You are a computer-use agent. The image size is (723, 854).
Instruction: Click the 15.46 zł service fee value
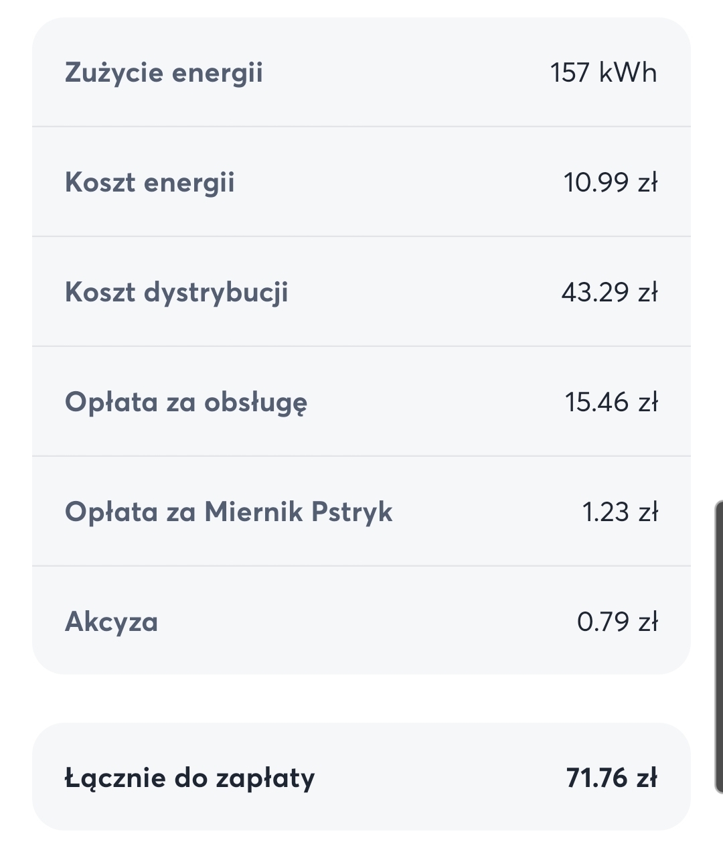coord(611,402)
